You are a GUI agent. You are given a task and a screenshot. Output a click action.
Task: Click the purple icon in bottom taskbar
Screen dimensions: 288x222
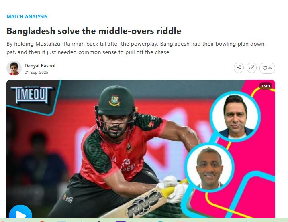click(121, 221)
